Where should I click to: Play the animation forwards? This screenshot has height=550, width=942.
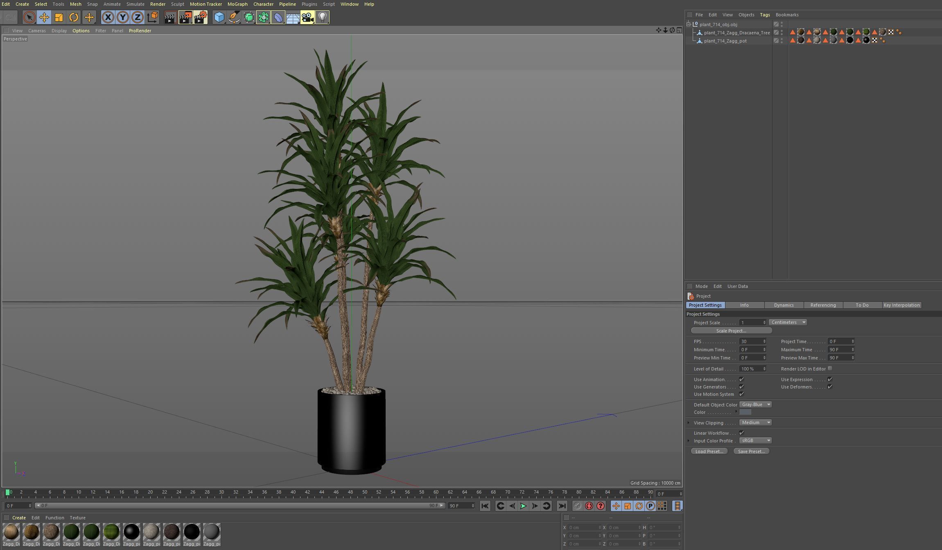tap(523, 506)
